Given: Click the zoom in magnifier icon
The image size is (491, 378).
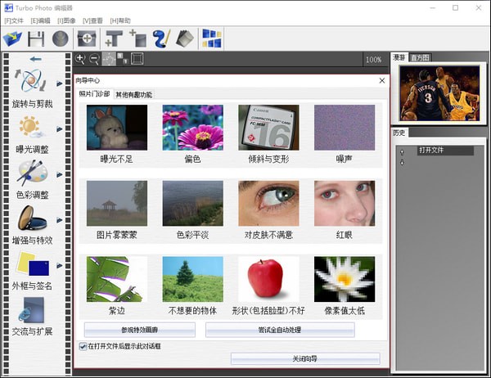Looking at the screenshot, I should pyautogui.click(x=80, y=59).
